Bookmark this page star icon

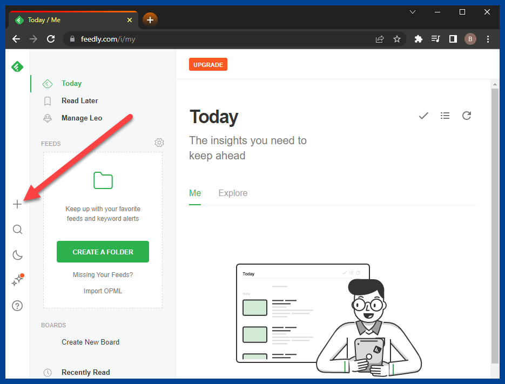(397, 39)
